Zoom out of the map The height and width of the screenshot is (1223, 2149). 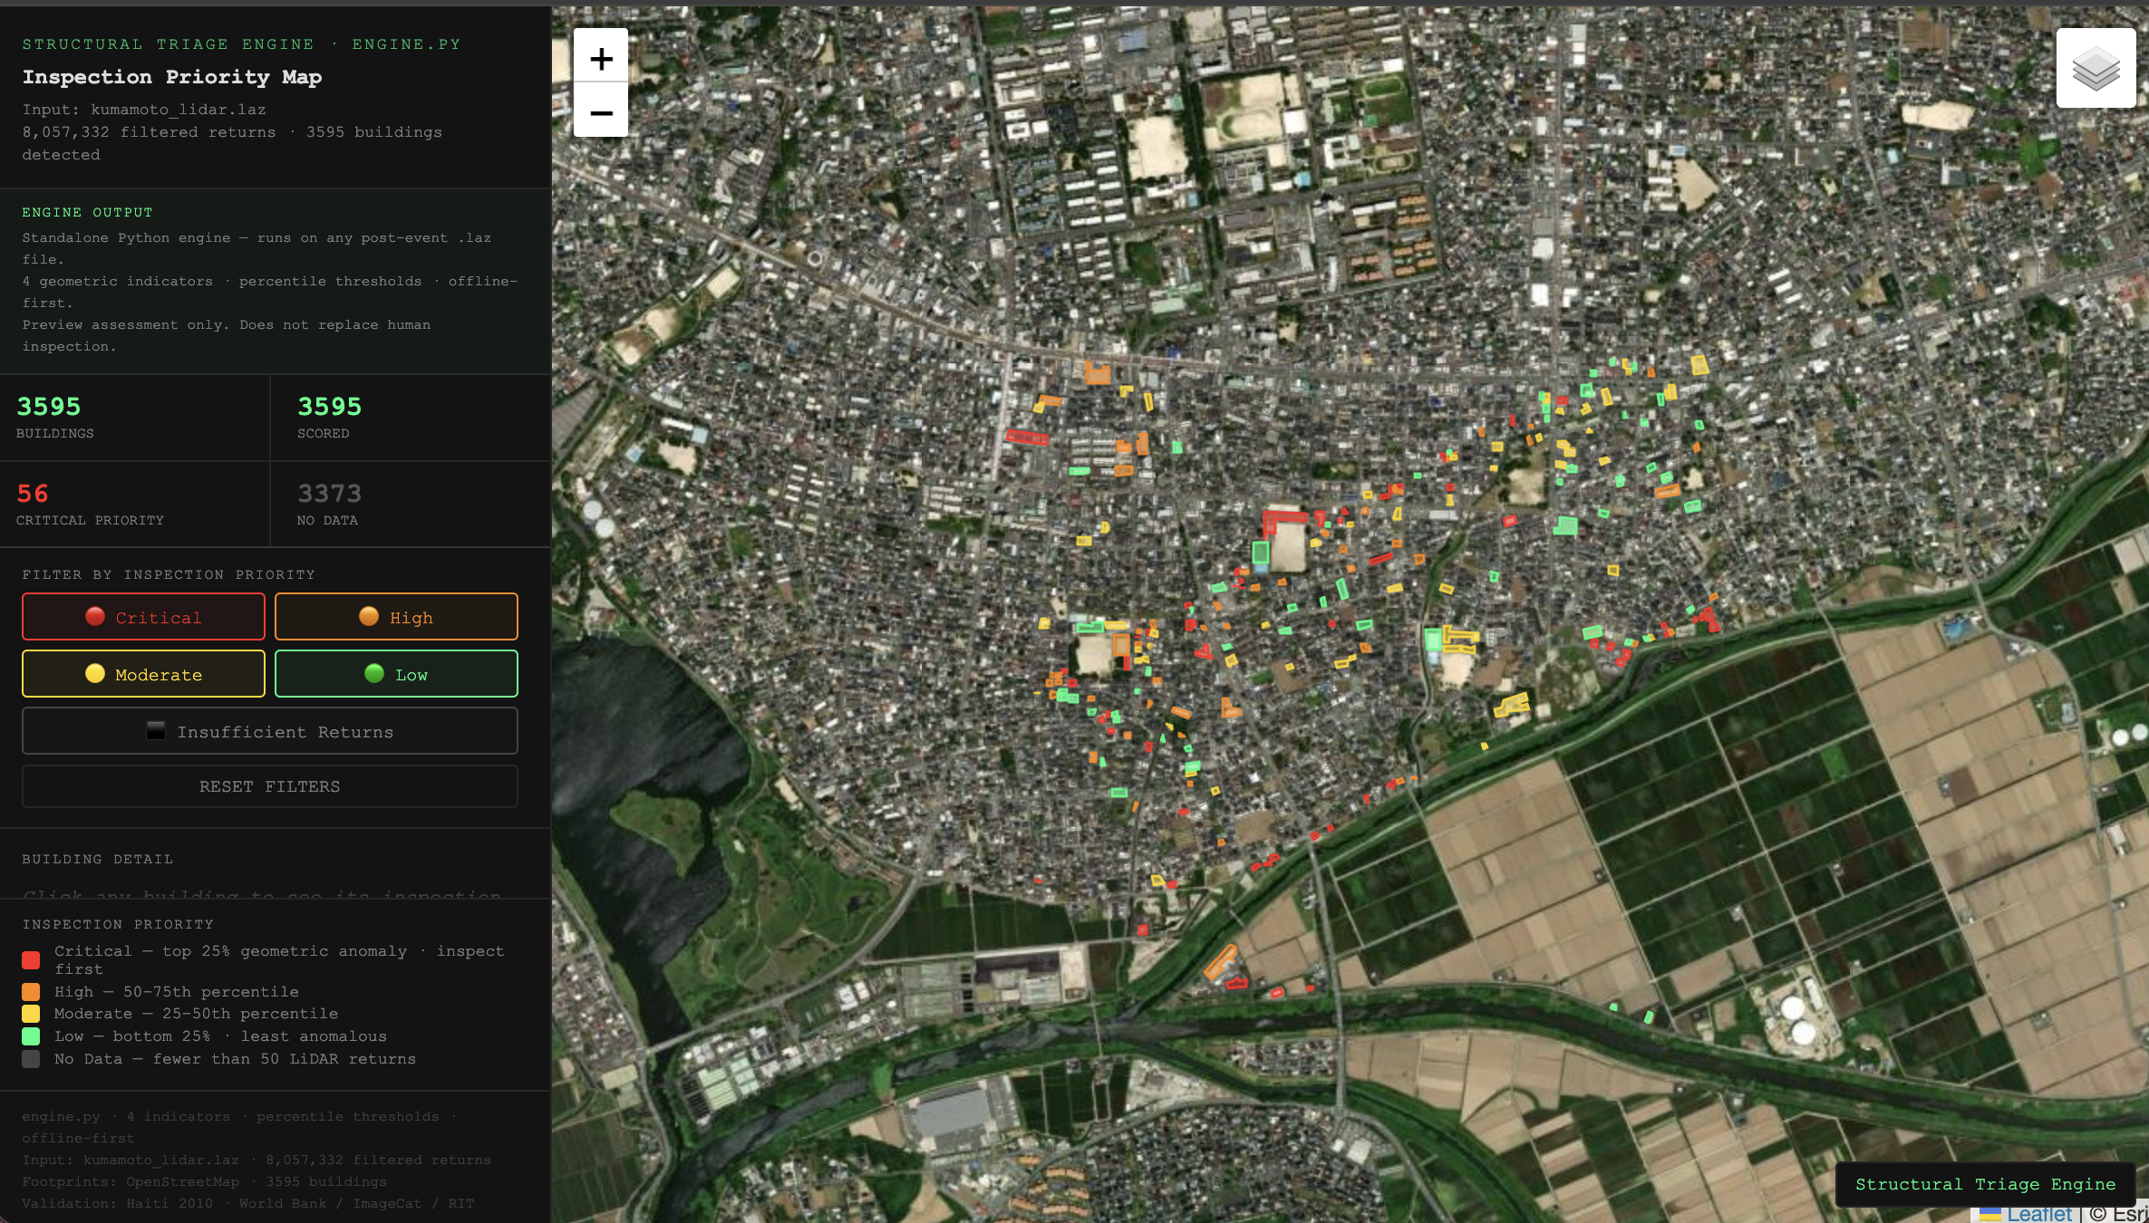tap(601, 111)
